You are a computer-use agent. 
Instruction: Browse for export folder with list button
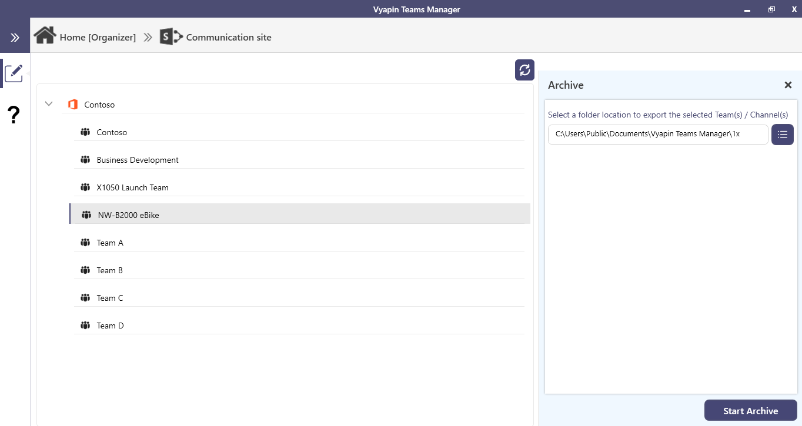coord(782,135)
